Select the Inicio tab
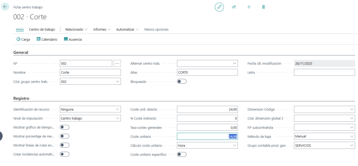The height and width of the screenshot is (166, 358). pyautogui.click(x=20, y=29)
